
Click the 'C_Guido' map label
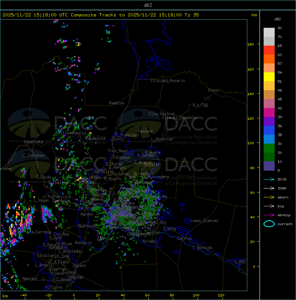click(43, 177)
